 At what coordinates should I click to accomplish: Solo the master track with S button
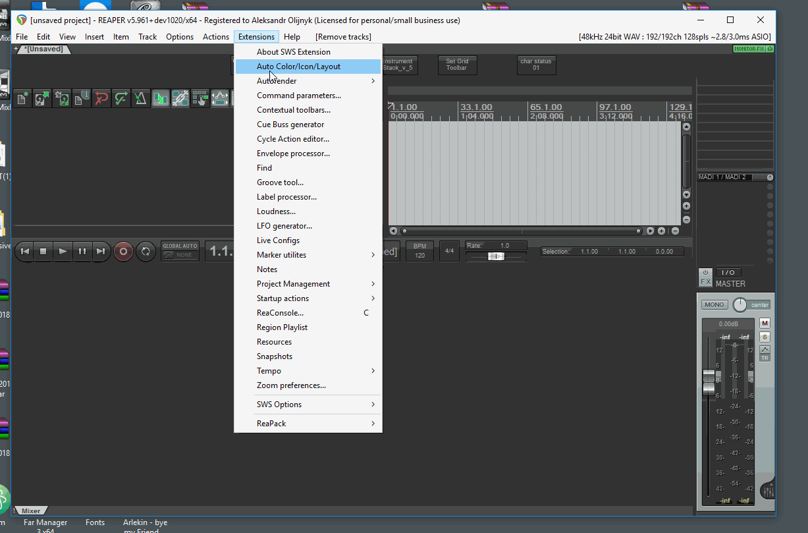(x=765, y=337)
